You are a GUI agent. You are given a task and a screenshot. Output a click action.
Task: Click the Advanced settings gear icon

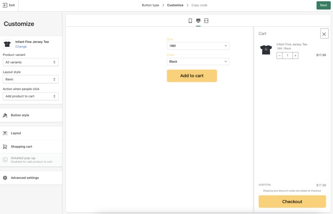pyautogui.click(x=5, y=178)
